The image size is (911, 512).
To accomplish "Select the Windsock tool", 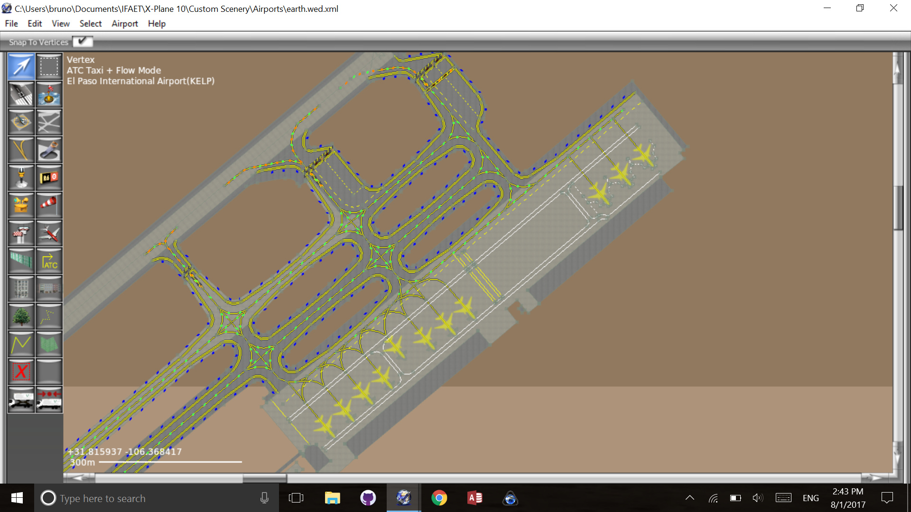I will (49, 205).
